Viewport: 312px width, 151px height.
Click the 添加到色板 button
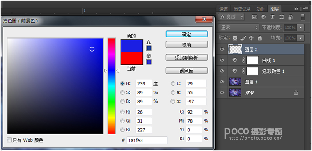tap(187, 58)
